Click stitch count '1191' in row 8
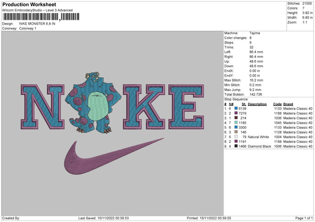The width and height of the screenshot is (315, 222). 243,141
